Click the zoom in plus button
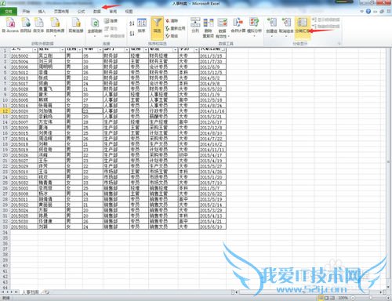Image resolution: width=392 pixels, height=301 pixels. pos(388,298)
